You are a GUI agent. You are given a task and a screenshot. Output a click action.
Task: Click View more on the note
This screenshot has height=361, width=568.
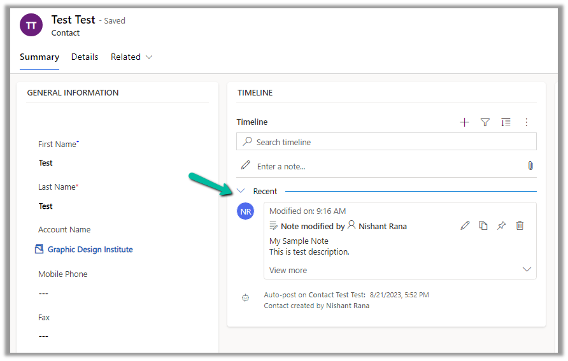pyautogui.click(x=288, y=270)
